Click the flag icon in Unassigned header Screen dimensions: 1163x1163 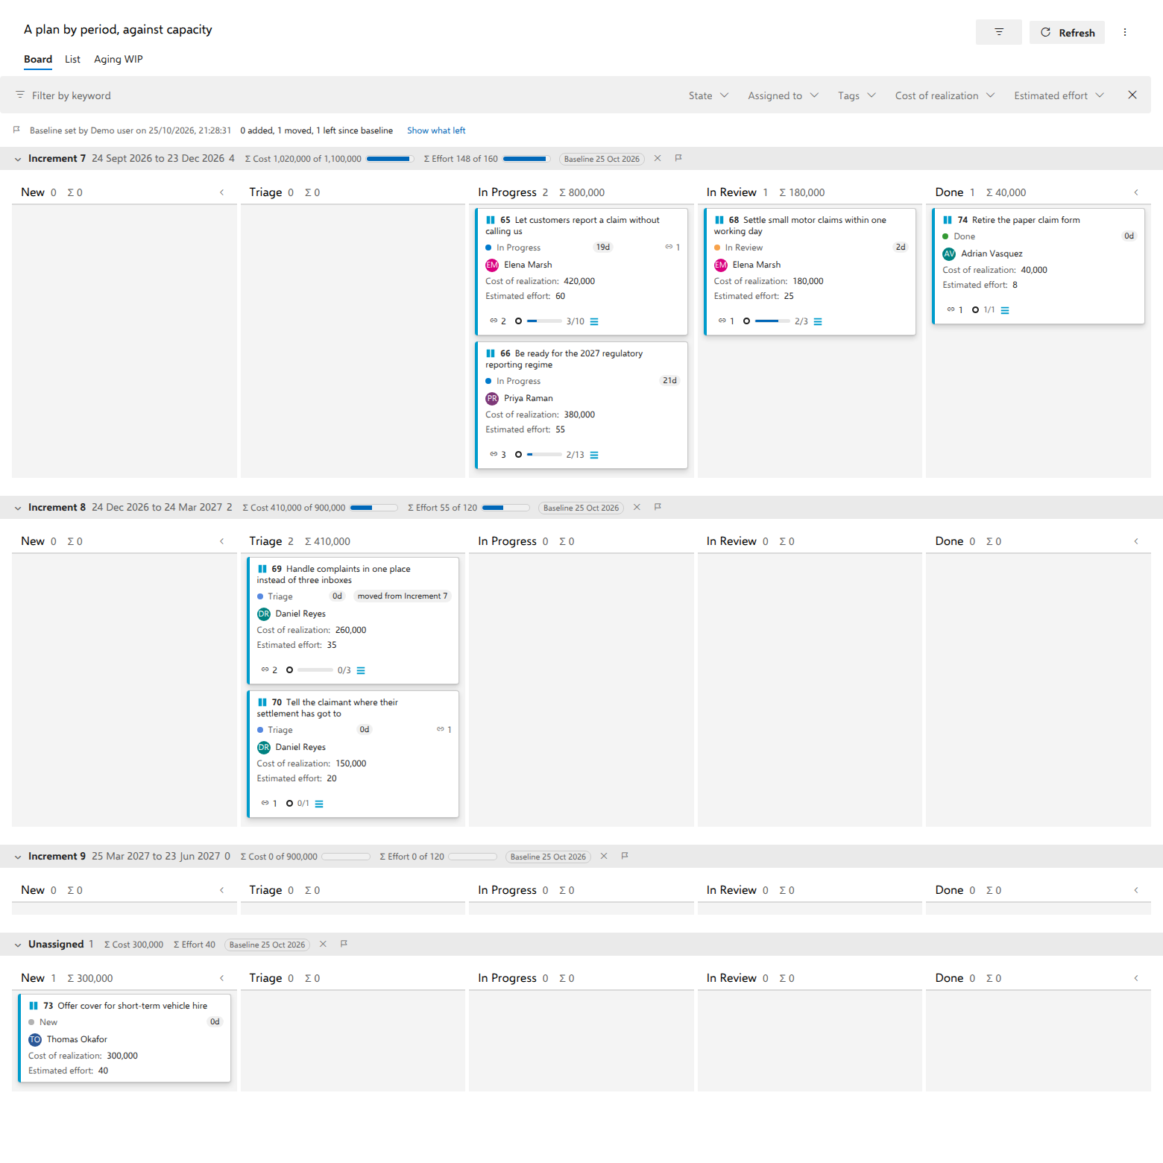click(344, 944)
